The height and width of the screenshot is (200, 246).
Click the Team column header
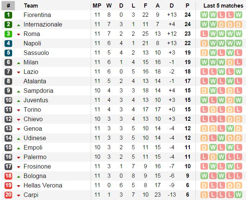click(x=31, y=6)
